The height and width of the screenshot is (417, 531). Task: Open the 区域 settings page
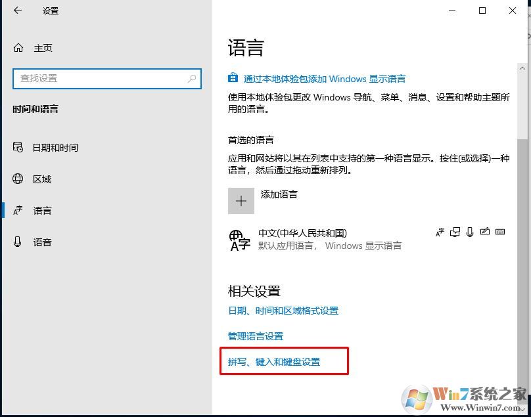point(42,179)
